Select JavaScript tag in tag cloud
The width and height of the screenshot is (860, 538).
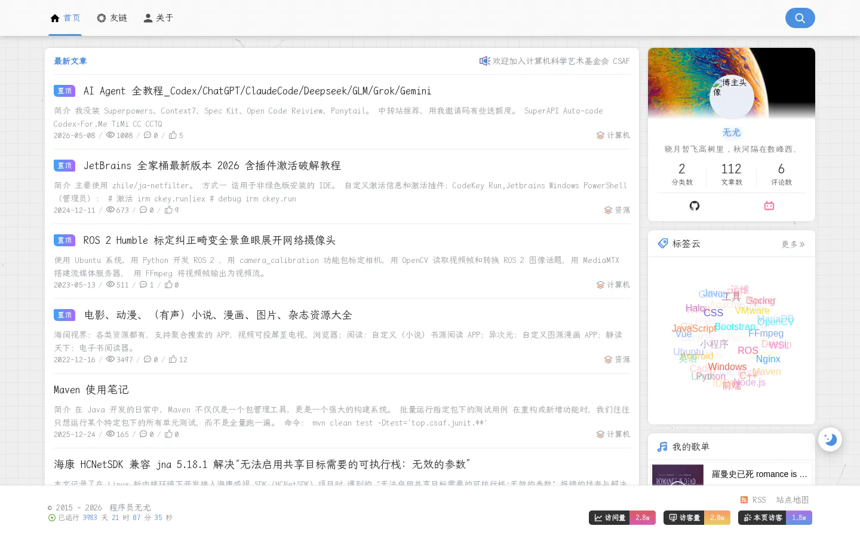[694, 328]
